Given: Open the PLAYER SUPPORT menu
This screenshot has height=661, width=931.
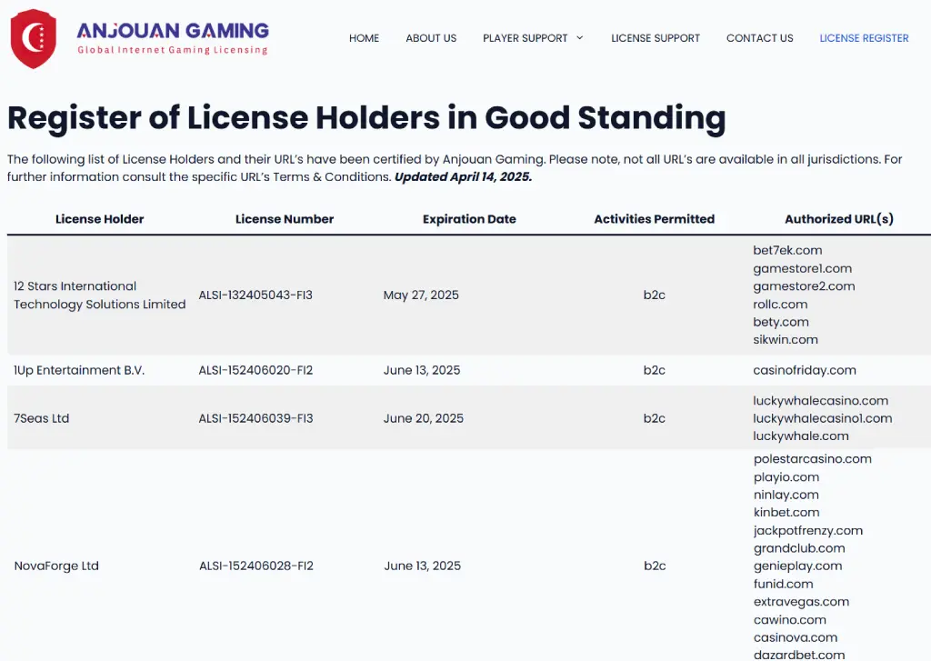Looking at the screenshot, I should click(x=525, y=38).
